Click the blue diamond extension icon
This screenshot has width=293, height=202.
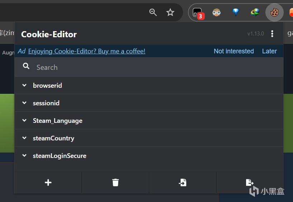point(236,13)
